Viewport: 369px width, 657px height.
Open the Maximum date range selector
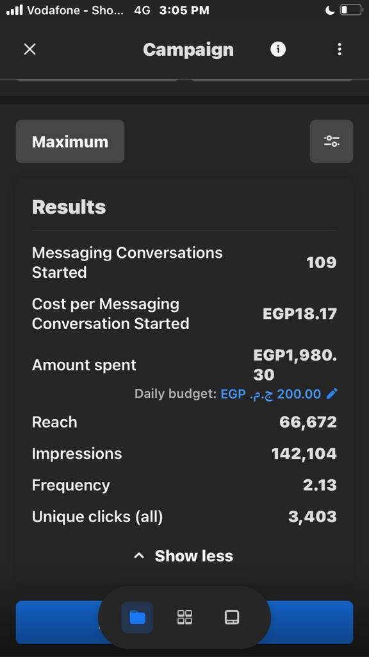(70, 141)
